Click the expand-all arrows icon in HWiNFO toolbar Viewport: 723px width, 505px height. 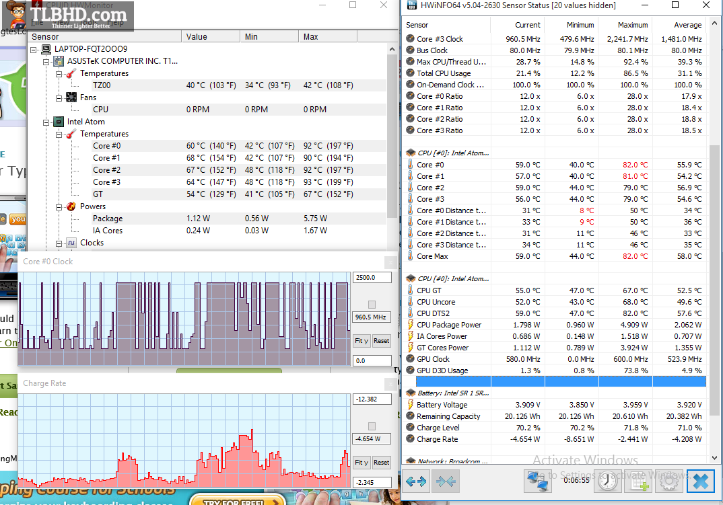click(417, 481)
